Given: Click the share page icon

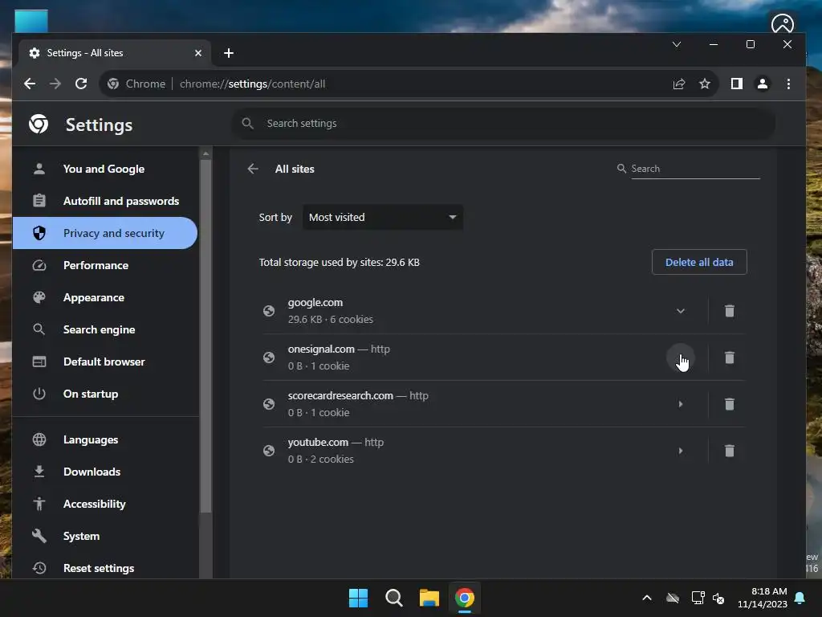Looking at the screenshot, I should tap(679, 84).
